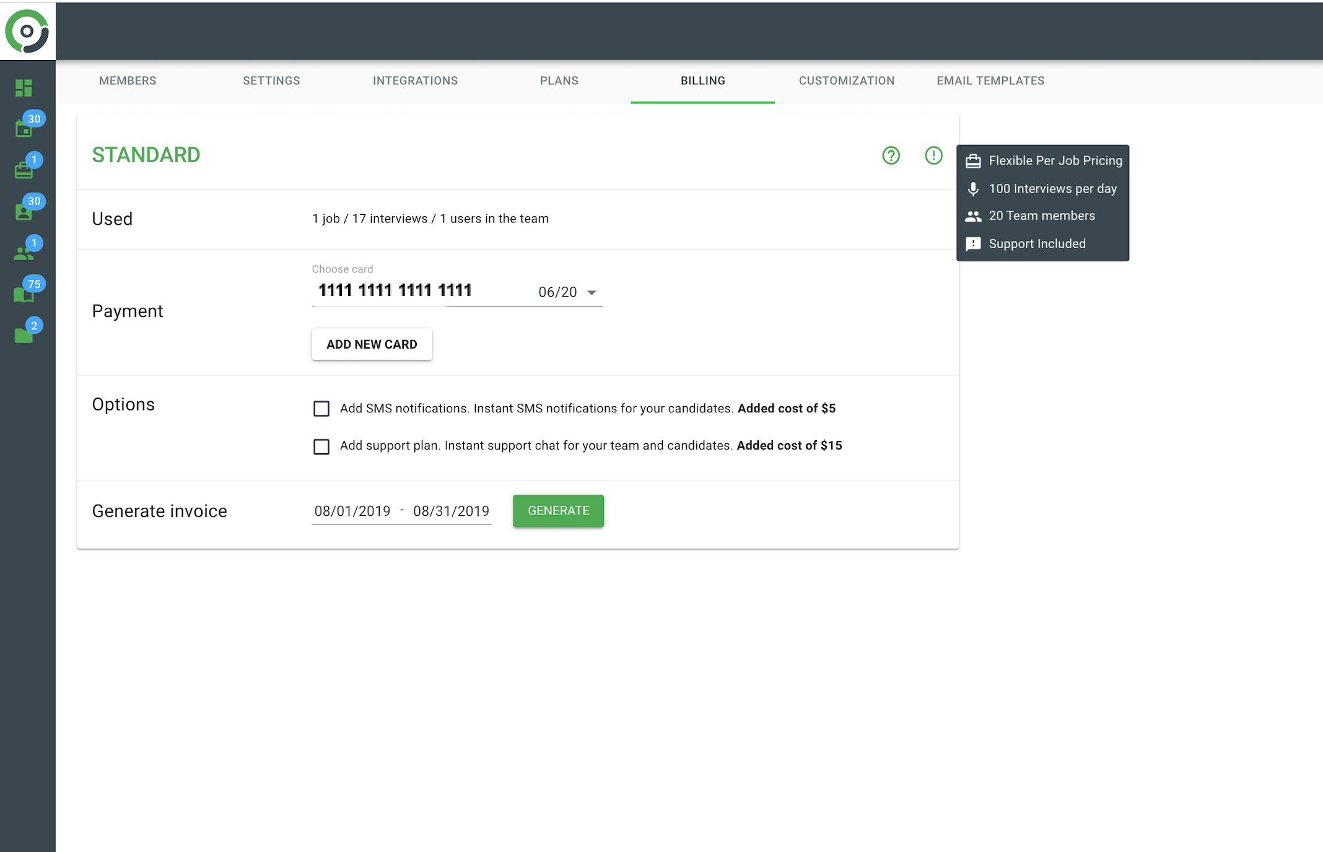Click the Add New Card button
This screenshot has height=852, width=1323.
click(x=372, y=344)
